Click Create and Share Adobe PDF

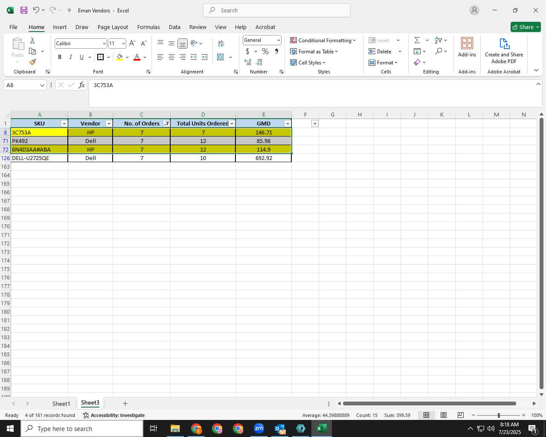coord(504,51)
